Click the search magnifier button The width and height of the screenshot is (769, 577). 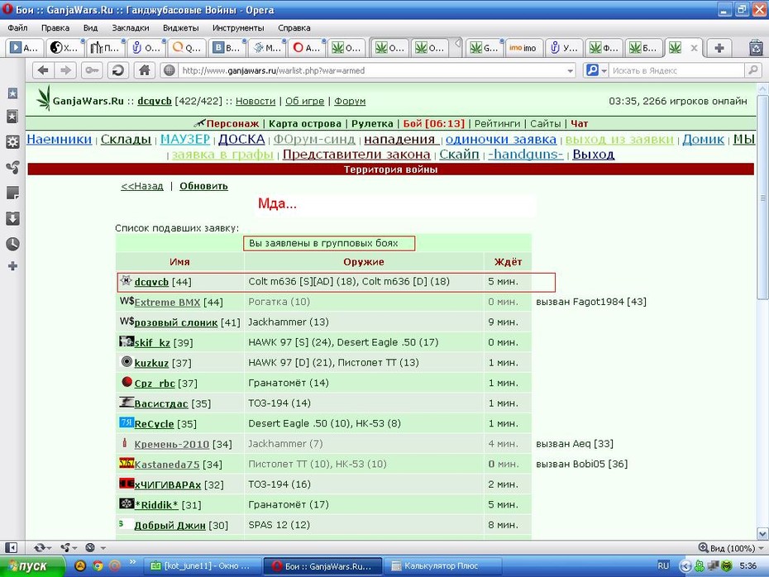point(752,70)
